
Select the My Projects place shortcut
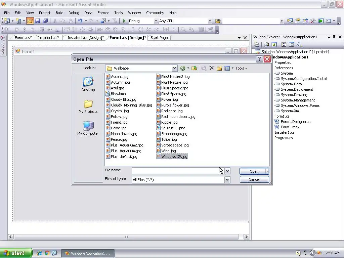point(88,106)
